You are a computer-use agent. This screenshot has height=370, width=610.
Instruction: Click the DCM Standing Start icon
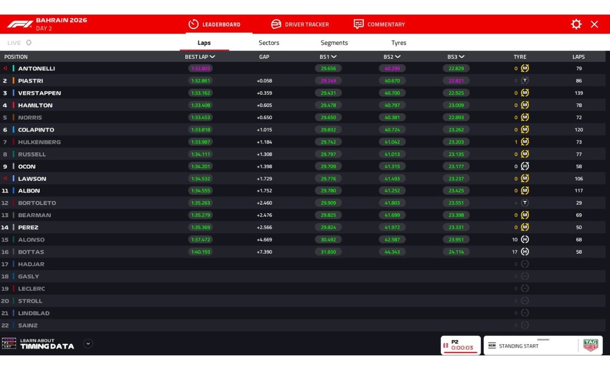(492, 346)
